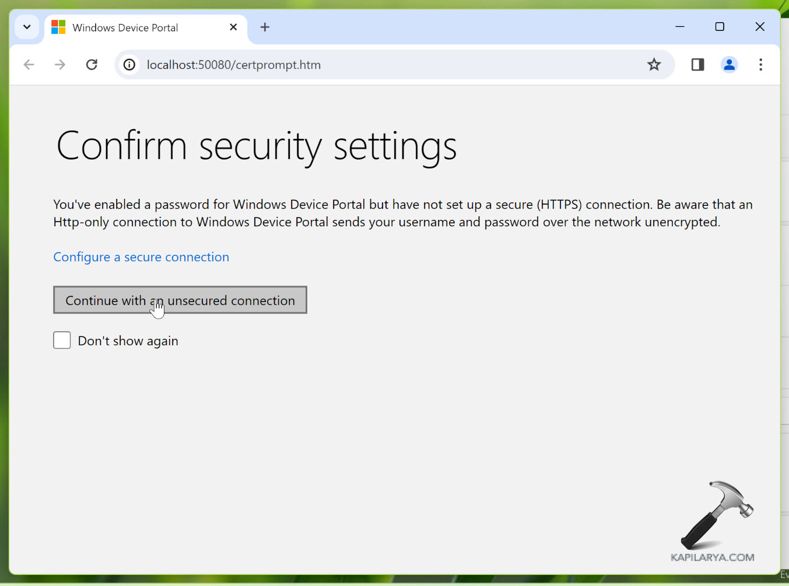Screen dimensions: 789x586
Task: Minimize the browser window
Action: point(680,27)
